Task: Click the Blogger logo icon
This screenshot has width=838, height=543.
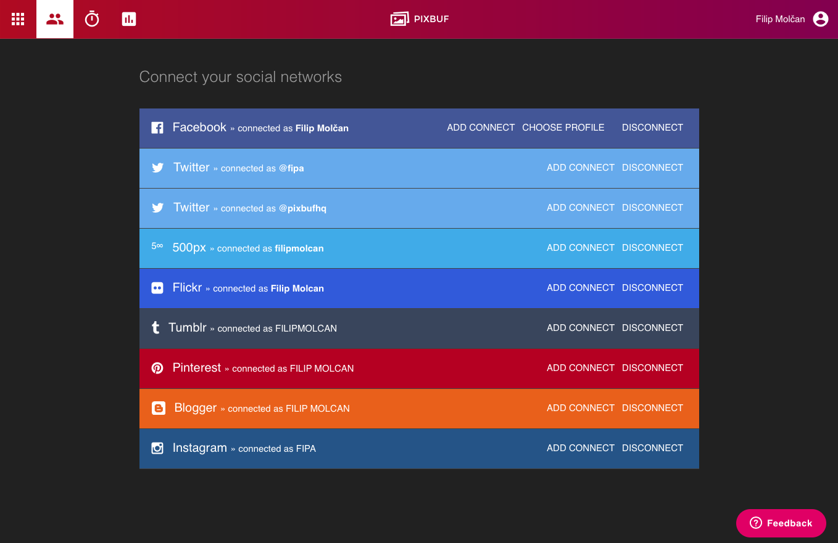Action: coord(159,408)
